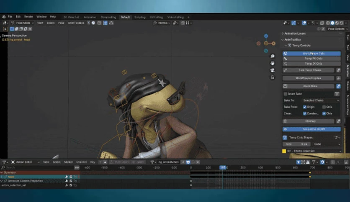
Task: Click the Link Temp Chains button
Action: (308, 70)
